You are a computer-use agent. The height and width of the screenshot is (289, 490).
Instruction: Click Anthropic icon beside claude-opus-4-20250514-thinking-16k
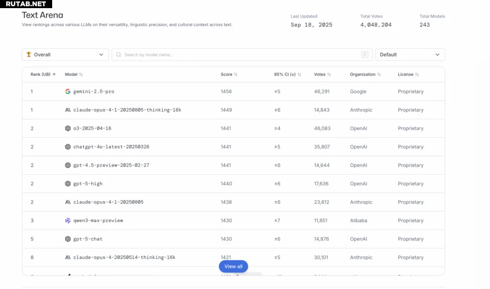point(67,257)
